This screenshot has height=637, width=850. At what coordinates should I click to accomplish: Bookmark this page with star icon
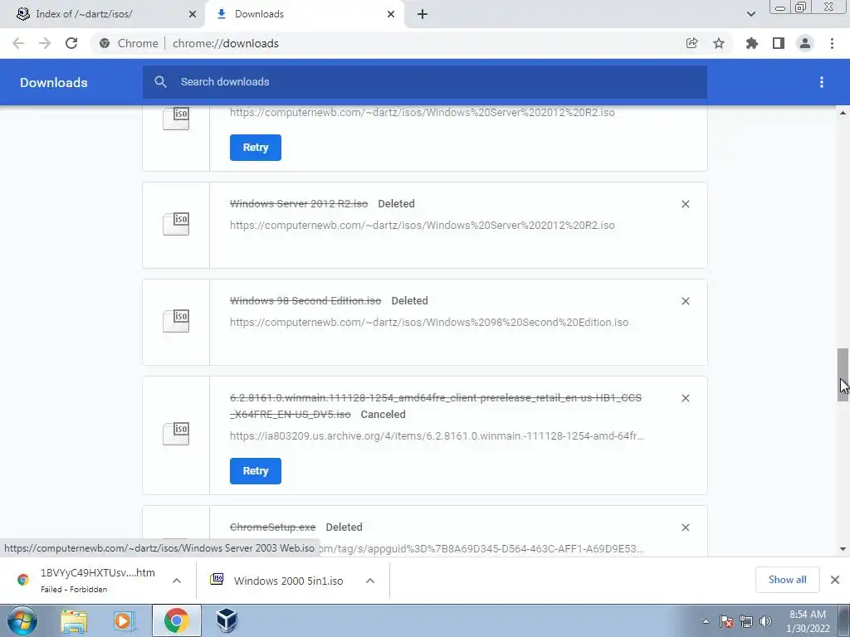click(x=719, y=43)
